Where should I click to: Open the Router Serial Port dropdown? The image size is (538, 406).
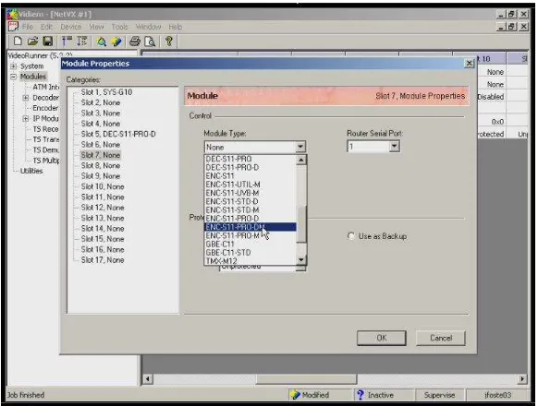click(394, 147)
